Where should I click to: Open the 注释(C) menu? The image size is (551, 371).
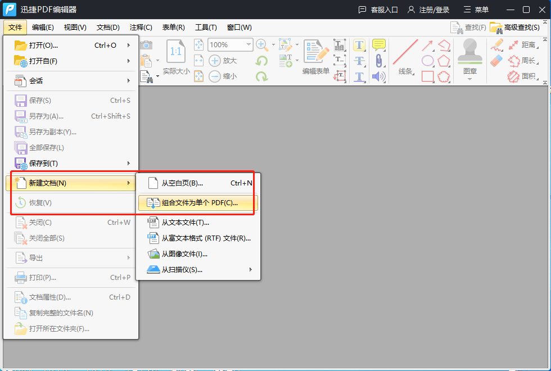141,28
